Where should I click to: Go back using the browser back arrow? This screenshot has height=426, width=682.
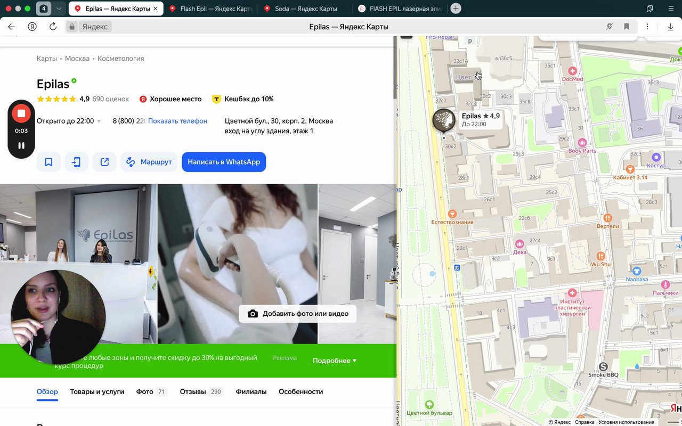pos(11,27)
